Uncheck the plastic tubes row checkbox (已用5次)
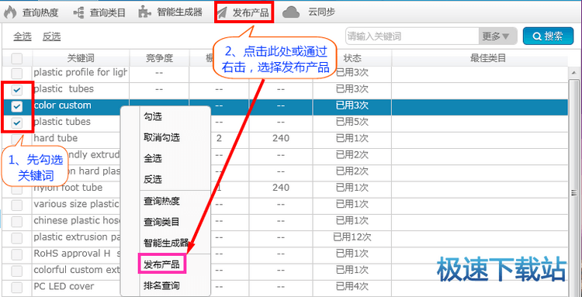The height and width of the screenshot is (297, 582). click(17, 123)
